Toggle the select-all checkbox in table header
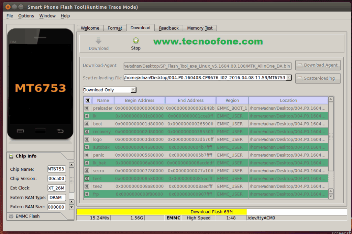 tap(88, 100)
